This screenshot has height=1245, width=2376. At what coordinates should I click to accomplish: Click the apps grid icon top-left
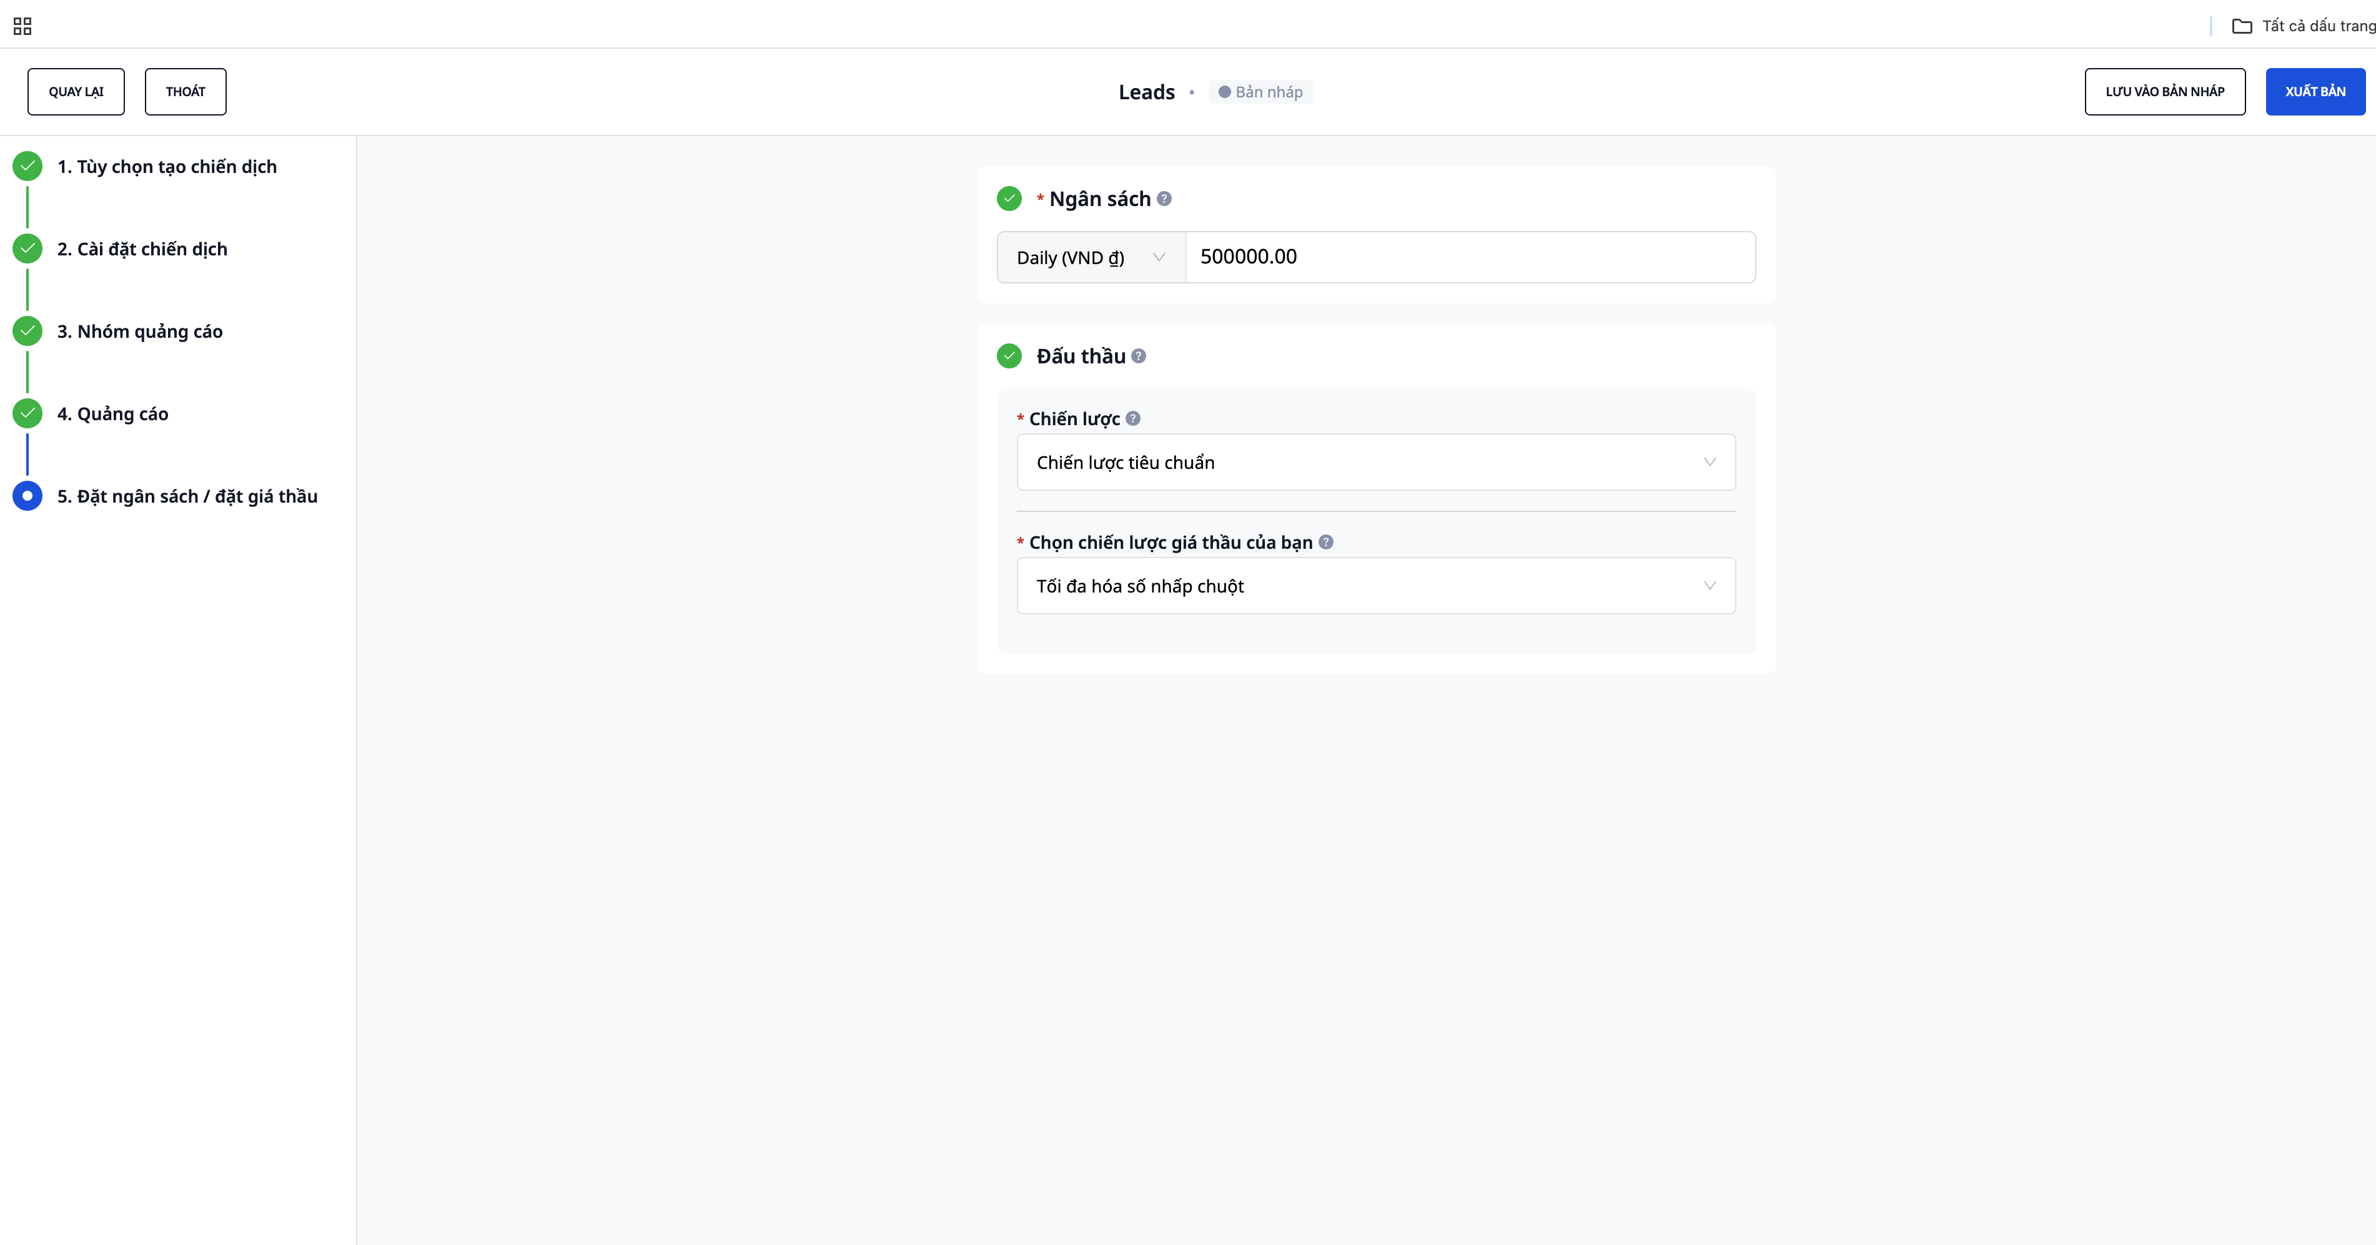22,26
